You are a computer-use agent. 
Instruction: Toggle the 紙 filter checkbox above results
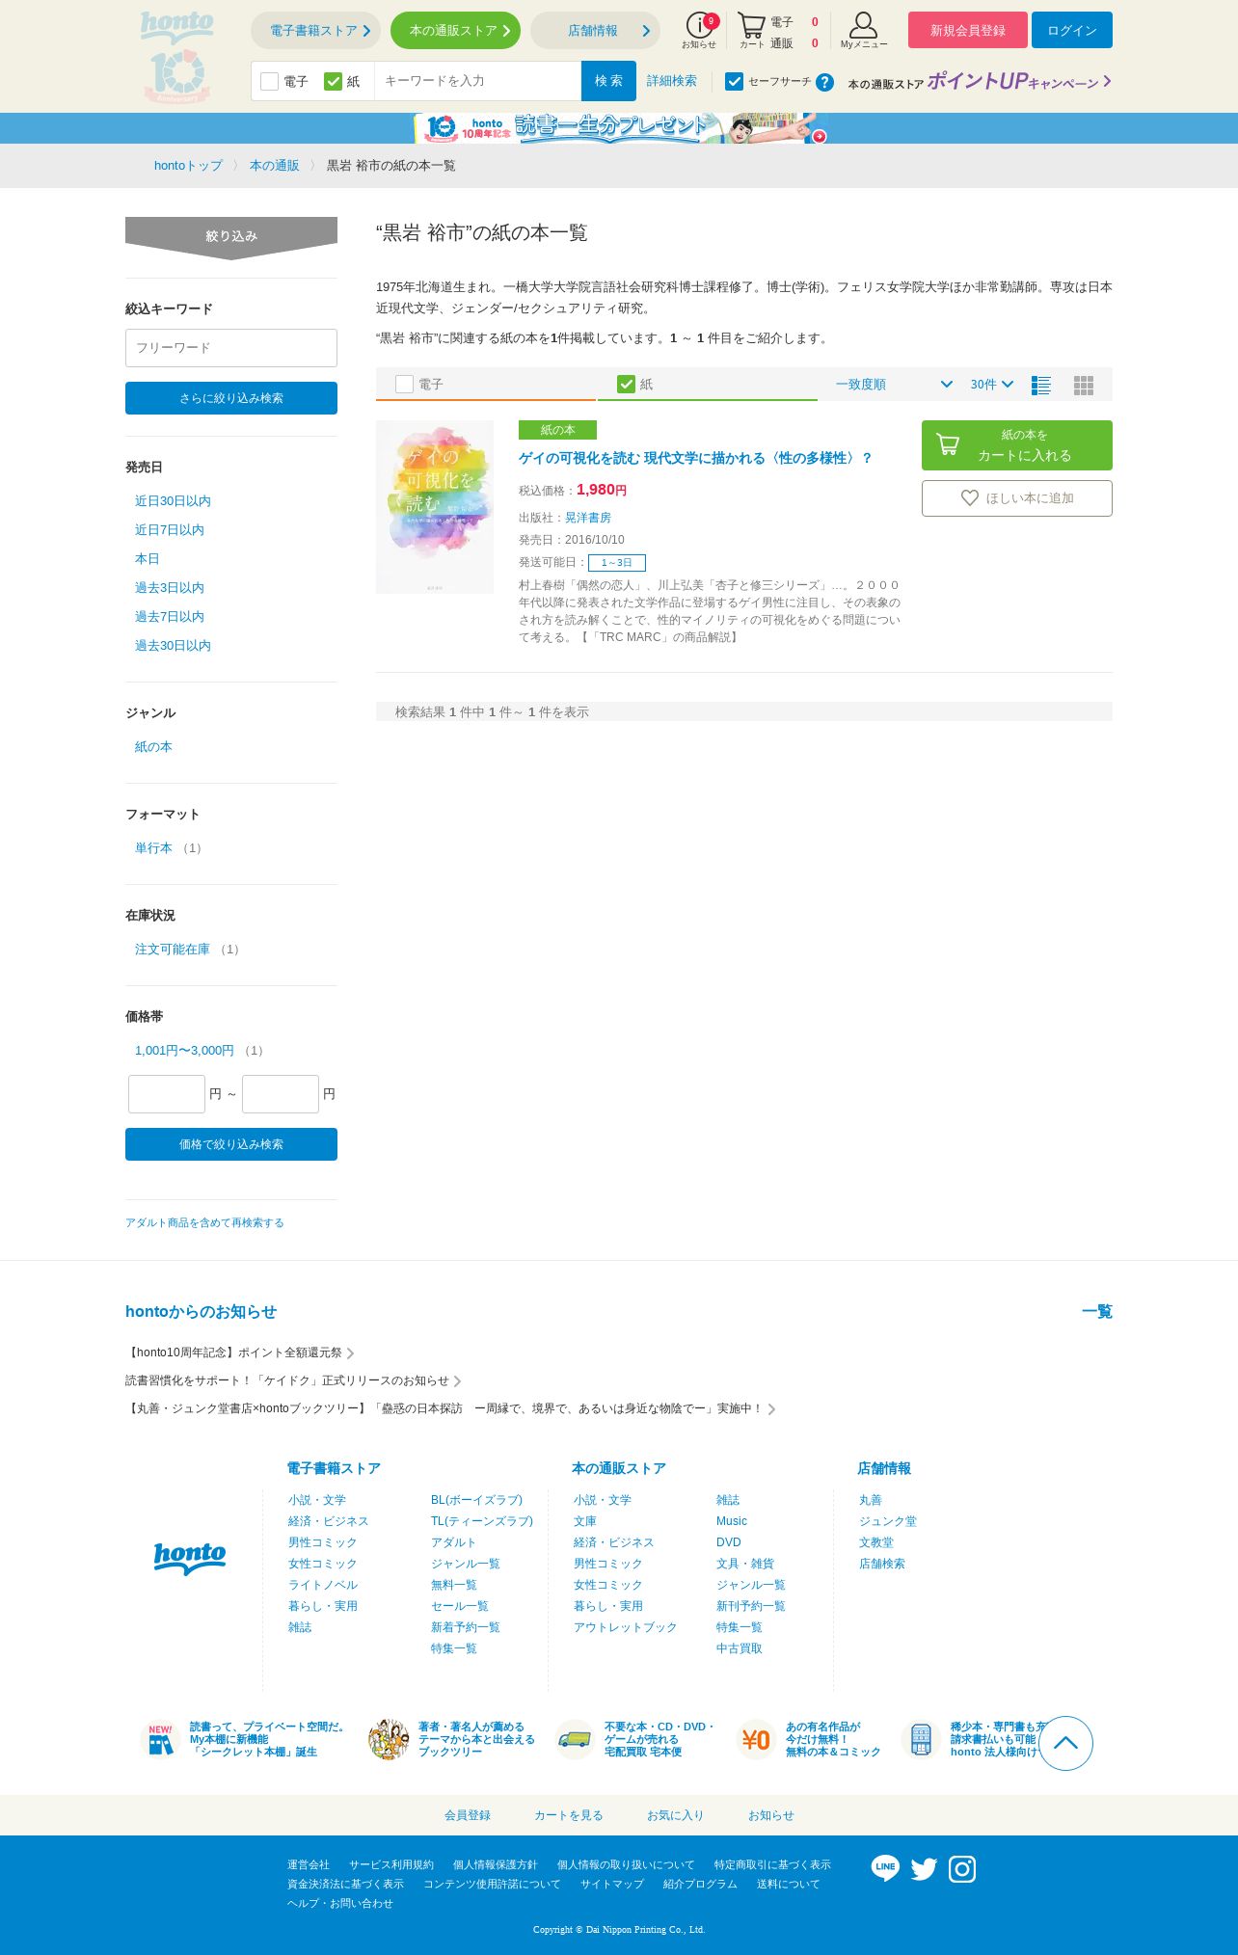627,384
